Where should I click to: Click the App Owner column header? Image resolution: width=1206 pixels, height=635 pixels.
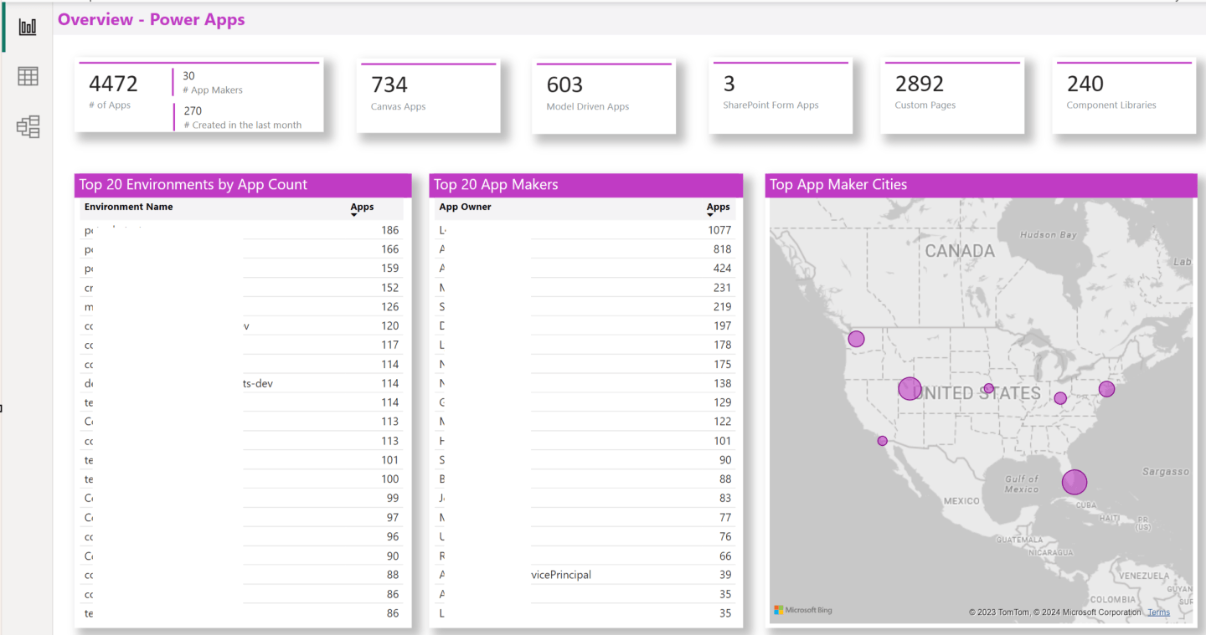pos(465,207)
